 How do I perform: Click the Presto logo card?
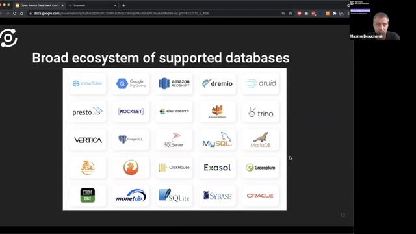point(88,112)
